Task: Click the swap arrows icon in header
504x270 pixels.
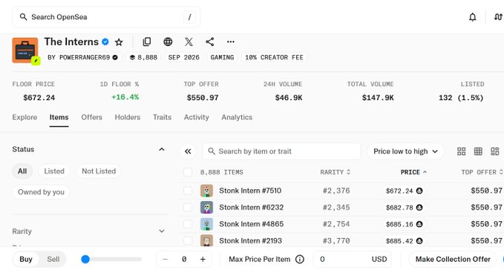Action: coord(499,17)
